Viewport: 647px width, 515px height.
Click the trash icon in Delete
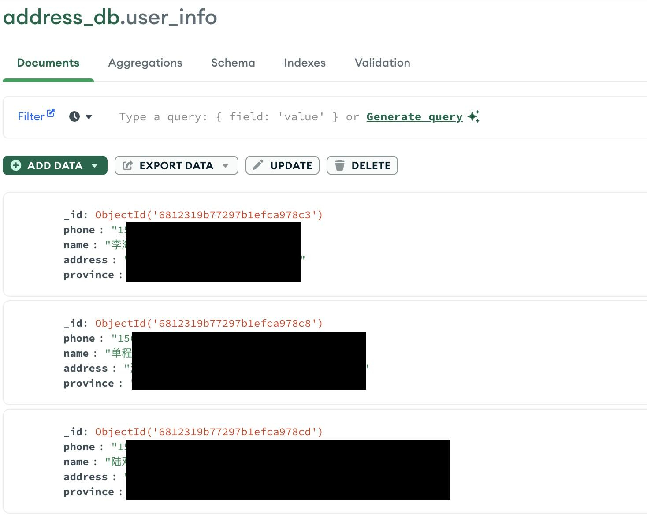pyautogui.click(x=339, y=165)
